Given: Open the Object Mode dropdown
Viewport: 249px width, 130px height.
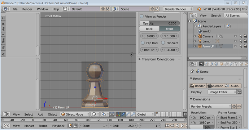Looking at the screenshot, I should 75,114.
